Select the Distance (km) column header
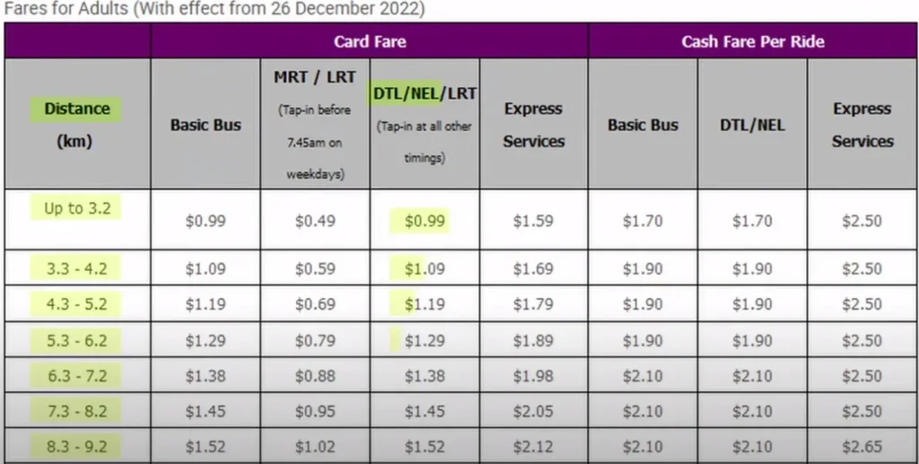 (76, 124)
